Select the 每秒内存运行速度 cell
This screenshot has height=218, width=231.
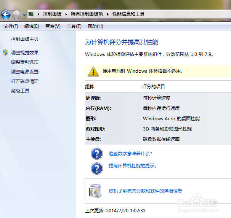point(161,108)
